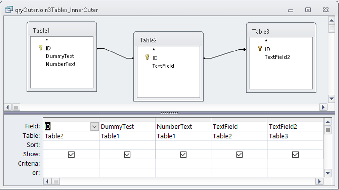The width and height of the screenshot is (339, 190).
Task: Click the down arrow of the design grid scrollbar
Action: click(328, 173)
